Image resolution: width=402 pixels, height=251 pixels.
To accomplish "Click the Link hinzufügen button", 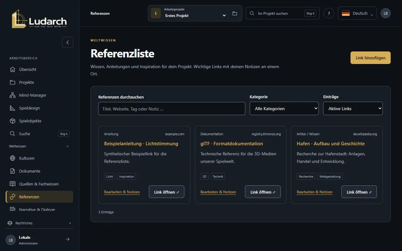I will (371, 58).
